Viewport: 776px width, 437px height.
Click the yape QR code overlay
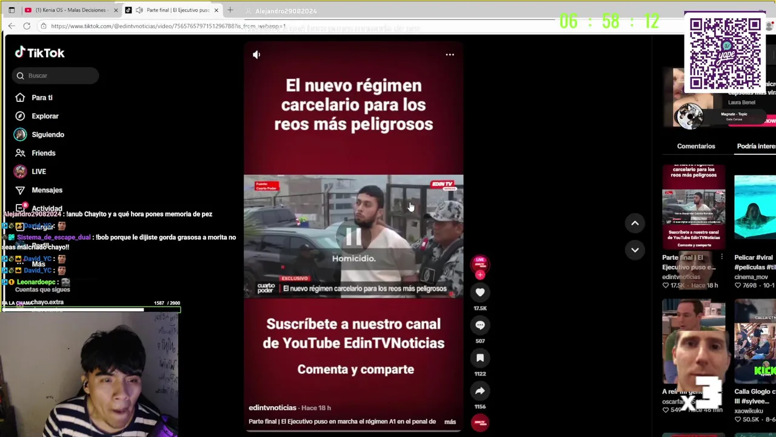[724, 53]
